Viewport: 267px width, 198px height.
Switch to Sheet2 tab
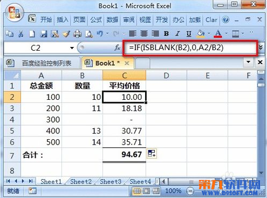(x=81, y=181)
